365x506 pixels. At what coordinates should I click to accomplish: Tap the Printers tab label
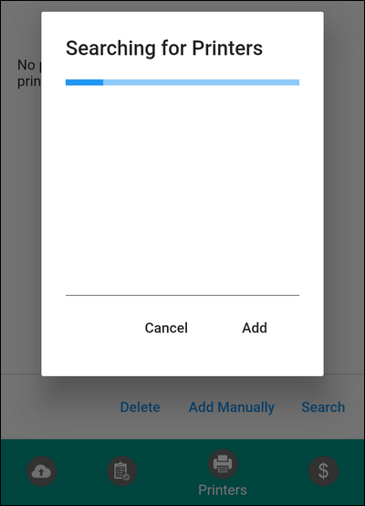(223, 490)
